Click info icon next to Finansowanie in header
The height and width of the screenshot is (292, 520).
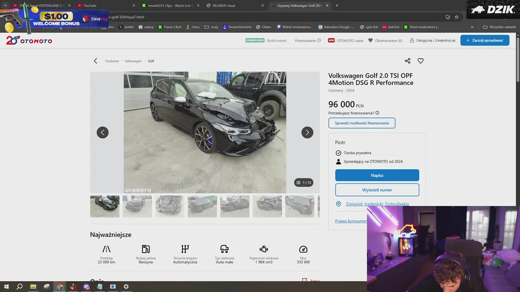coord(319,41)
